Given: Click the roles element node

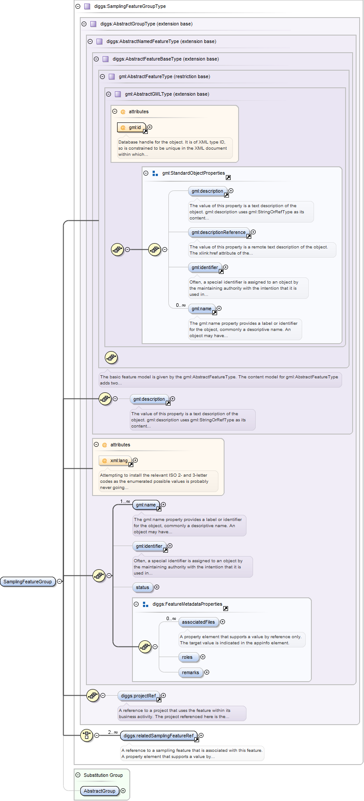Looking at the screenshot, I should tap(187, 657).
